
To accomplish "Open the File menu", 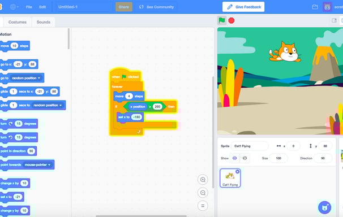I will click(29, 7).
